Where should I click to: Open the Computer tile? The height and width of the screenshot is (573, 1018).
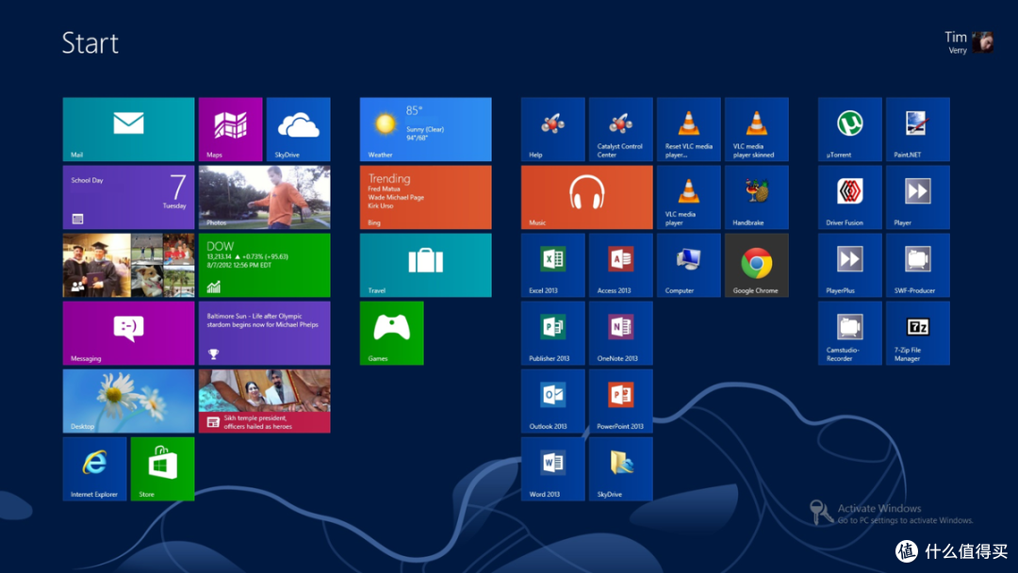point(688,266)
